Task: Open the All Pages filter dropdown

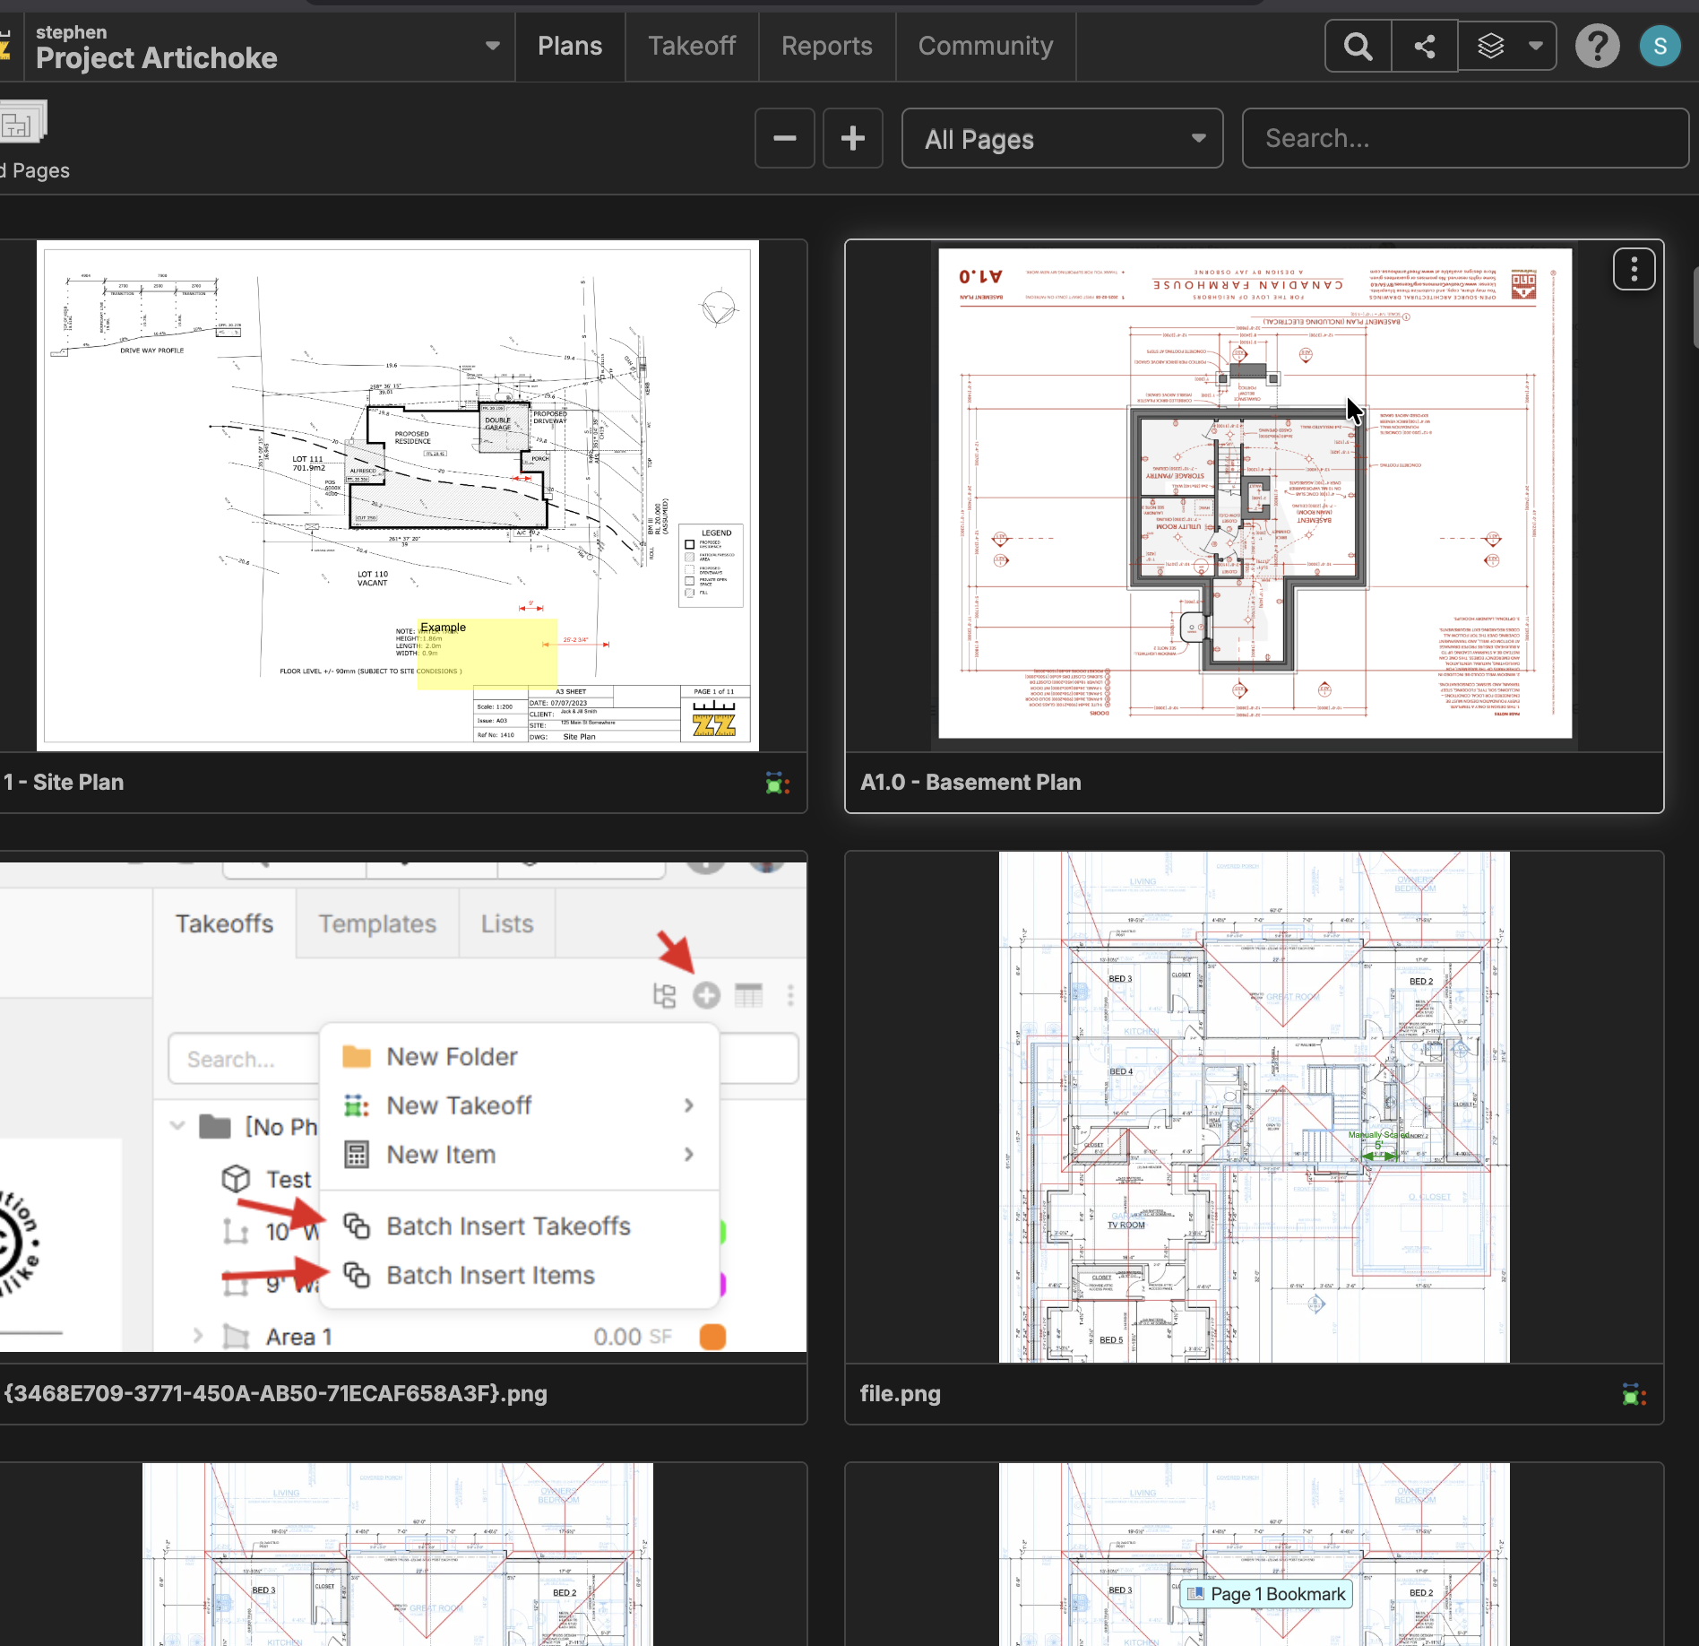Action: [x=1062, y=139]
